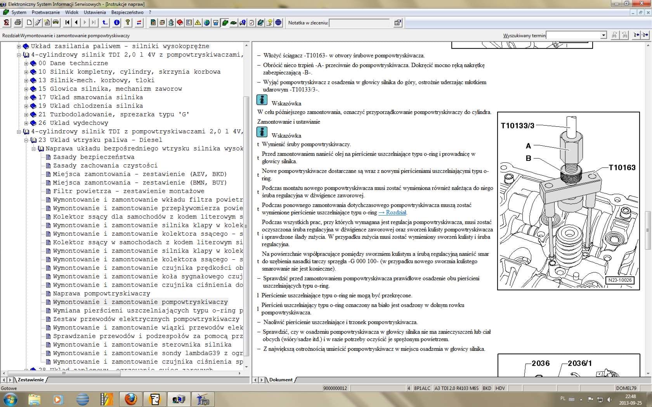Switch to the Dokument tab
The image size is (652, 407).
point(281,380)
